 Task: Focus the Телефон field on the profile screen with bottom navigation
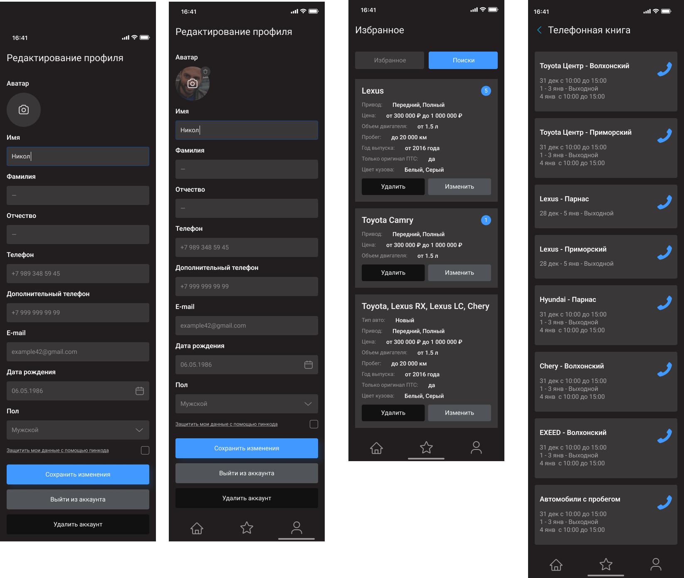click(x=247, y=247)
